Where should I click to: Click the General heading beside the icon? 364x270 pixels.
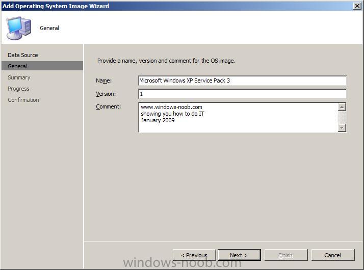click(49, 28)
